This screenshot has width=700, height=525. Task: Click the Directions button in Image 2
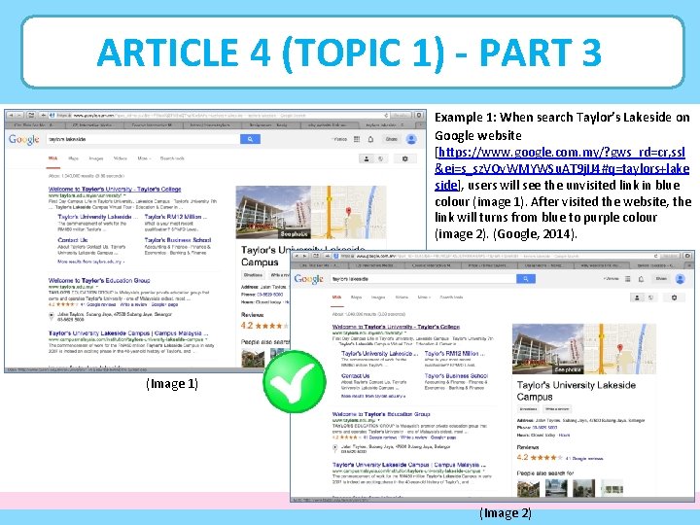pyautogui.click(x=528, y=409)
